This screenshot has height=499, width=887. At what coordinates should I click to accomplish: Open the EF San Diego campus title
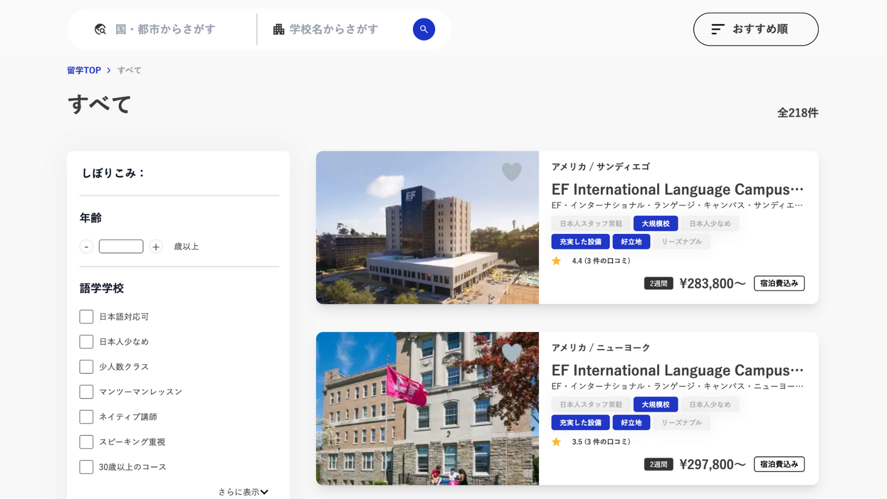(677, 189)
